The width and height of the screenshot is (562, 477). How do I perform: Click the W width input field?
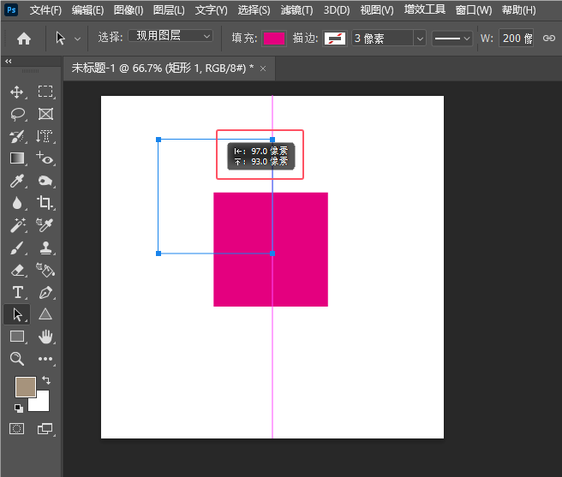(517, 39)
